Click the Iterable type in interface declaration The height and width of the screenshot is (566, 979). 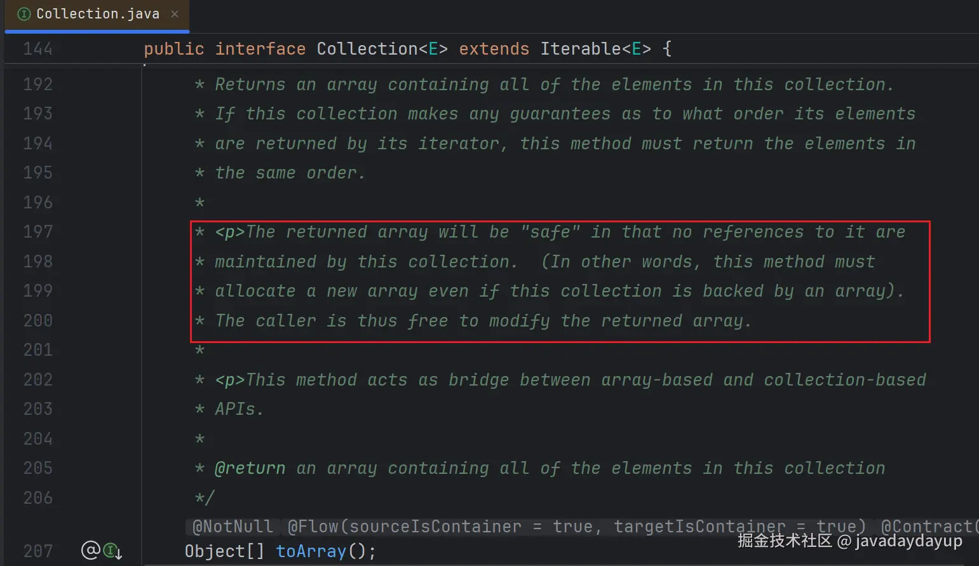coord(580,49)
